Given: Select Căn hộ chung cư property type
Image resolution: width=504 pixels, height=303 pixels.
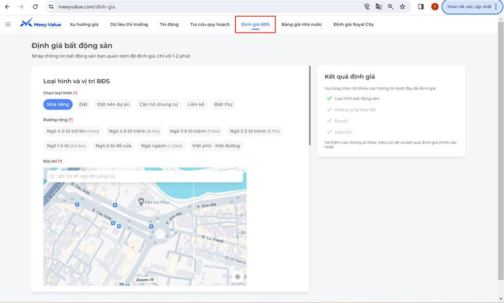Looking at the screenshot, I should [158, 104].
